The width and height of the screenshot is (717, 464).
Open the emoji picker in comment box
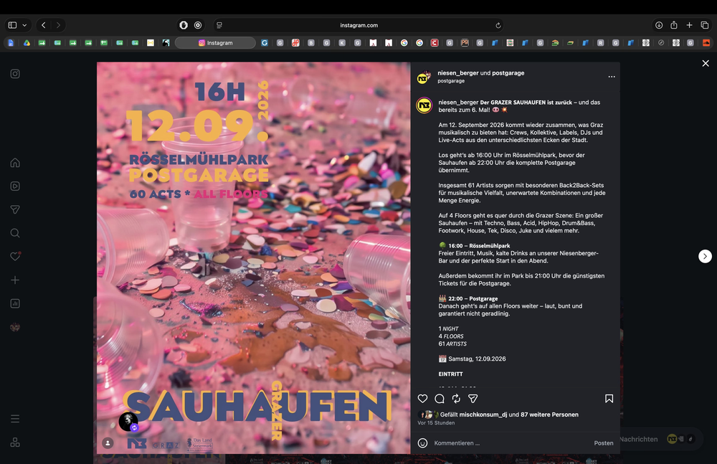pyautogui.click(x=423, y=443)
